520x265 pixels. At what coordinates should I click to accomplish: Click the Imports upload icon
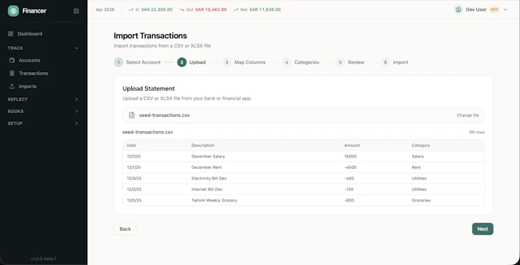[x=12, y=86]
